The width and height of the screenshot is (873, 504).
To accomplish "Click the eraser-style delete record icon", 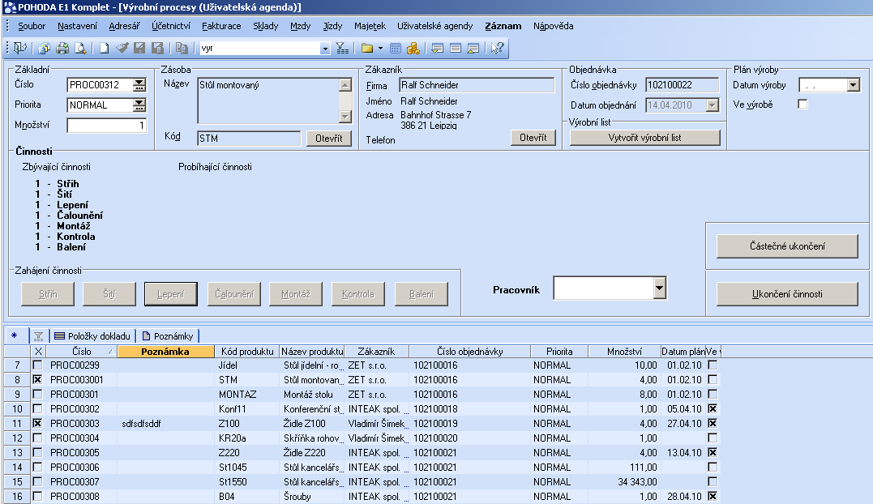I will [122, 49].
